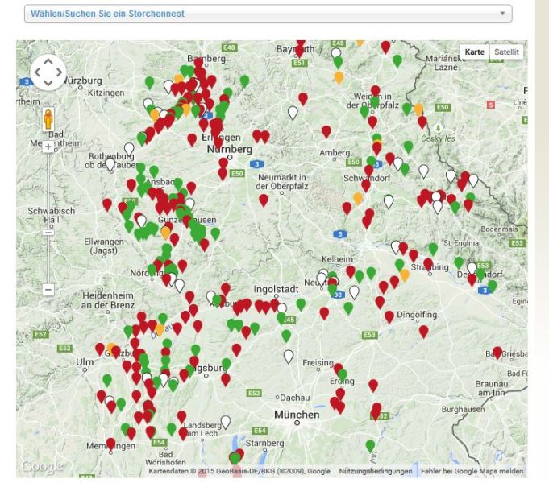Select the Karte map type
This screenshot has width=549, height=483.
pos(475,52)
